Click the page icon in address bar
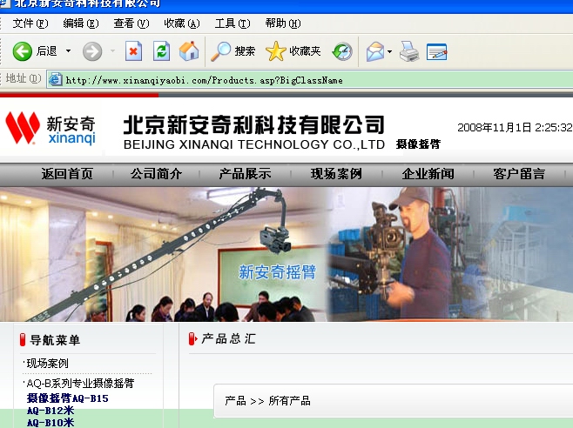 click(x=56, y=79)
